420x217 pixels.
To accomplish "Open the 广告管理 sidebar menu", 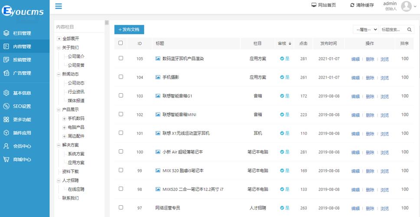I will coord(25,73).
